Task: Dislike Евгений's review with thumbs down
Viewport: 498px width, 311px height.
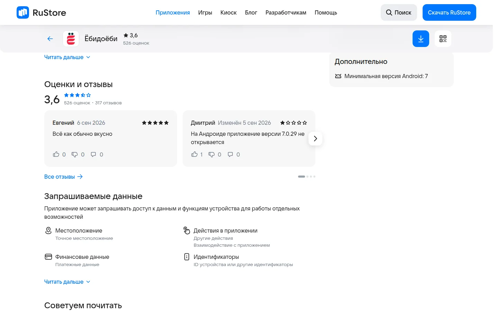Action: 75,154
